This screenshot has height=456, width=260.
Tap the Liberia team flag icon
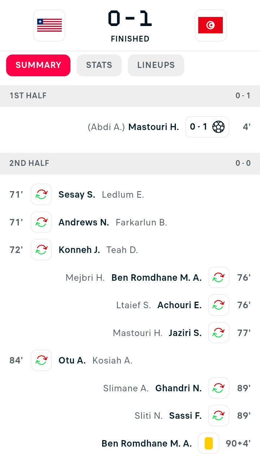coord(49,25)
